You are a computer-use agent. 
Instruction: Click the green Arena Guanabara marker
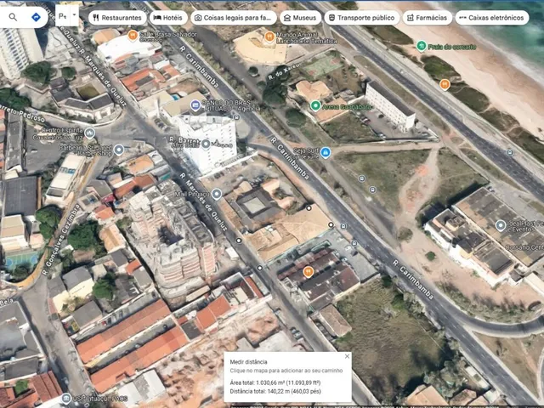point(315,105)
